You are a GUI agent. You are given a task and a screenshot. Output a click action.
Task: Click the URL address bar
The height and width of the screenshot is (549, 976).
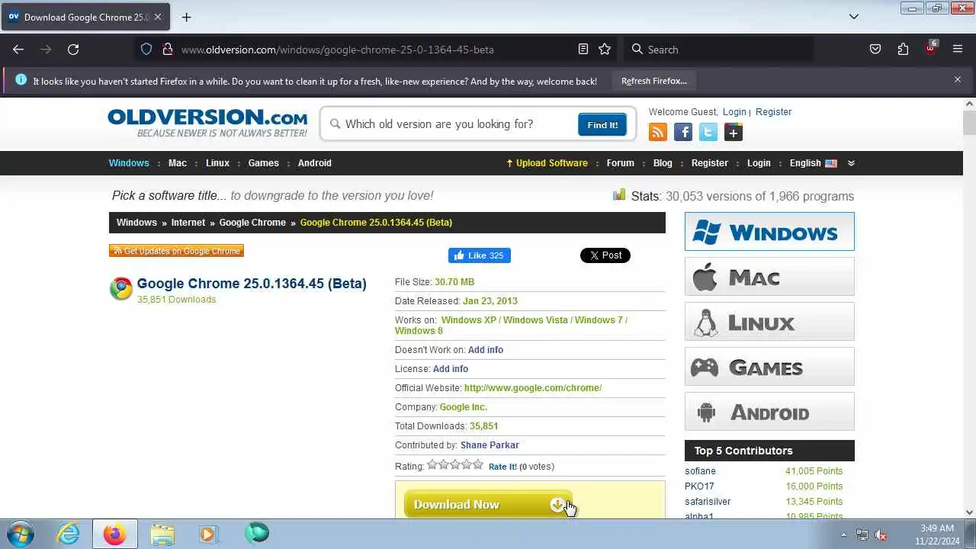(x=377, y=49)
